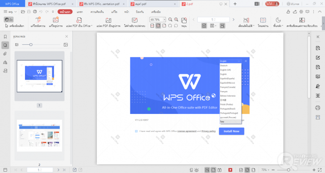Expand the auto scroll dropdown
This screenshot has width=325, height=173.
click(x=254, y=26)
